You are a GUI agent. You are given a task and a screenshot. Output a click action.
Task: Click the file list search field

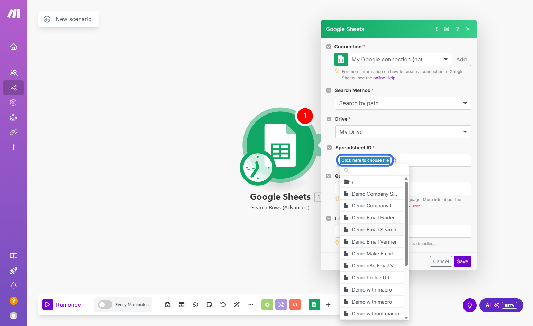[x=375, y=170]
